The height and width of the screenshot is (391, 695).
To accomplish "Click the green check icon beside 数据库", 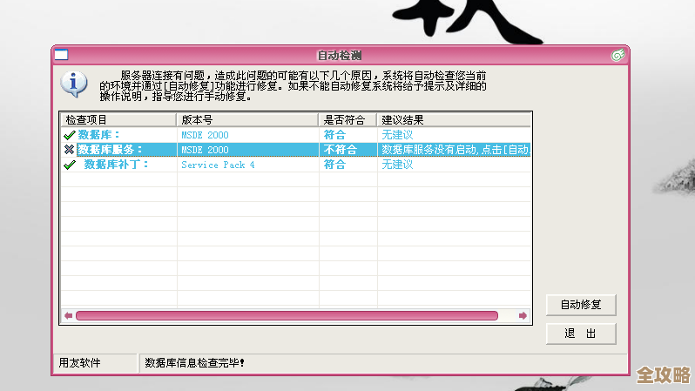I will (69, 135).
